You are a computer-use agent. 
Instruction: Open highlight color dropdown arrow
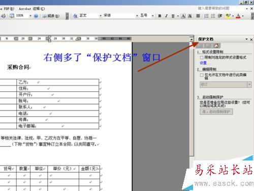pos(233,16)
